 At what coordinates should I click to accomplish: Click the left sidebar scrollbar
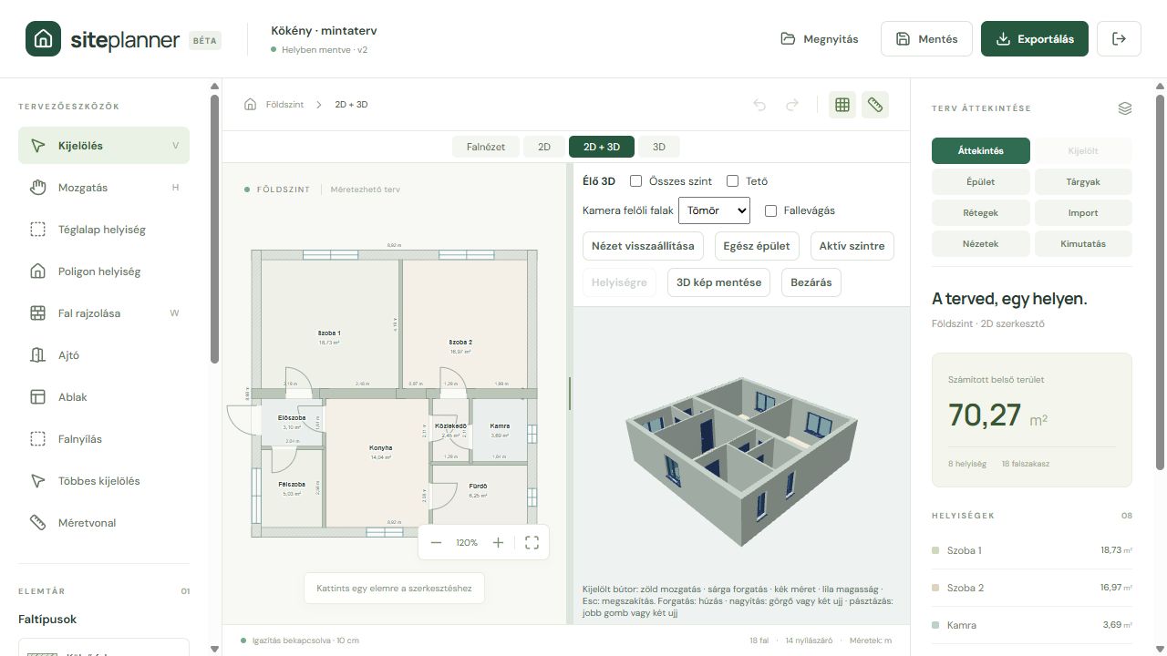click(x=215, y=228)
